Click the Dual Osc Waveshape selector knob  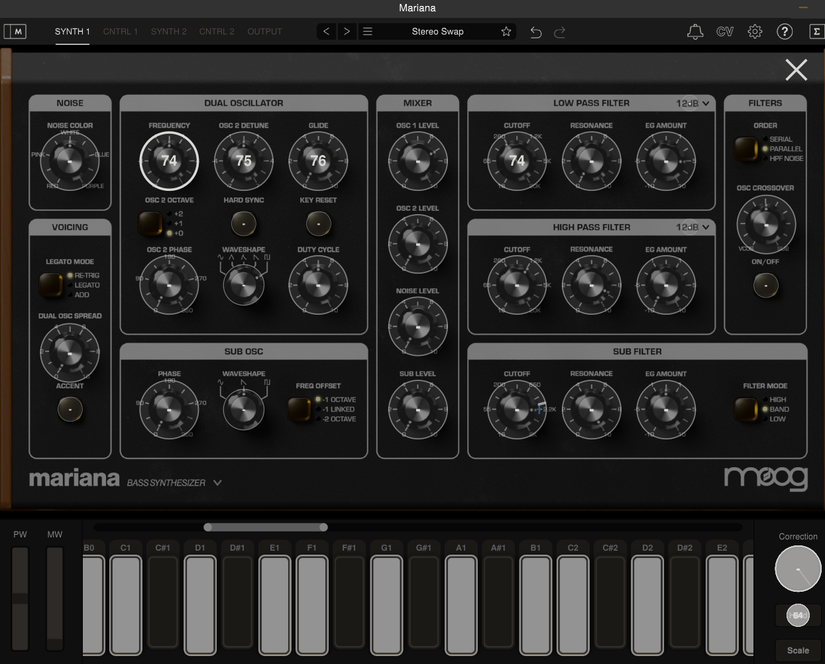coord(244,285)
